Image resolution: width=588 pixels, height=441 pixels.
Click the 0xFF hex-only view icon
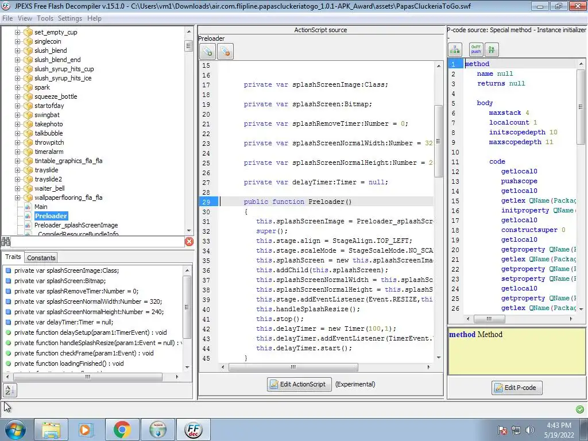click(x=492, y=49)
